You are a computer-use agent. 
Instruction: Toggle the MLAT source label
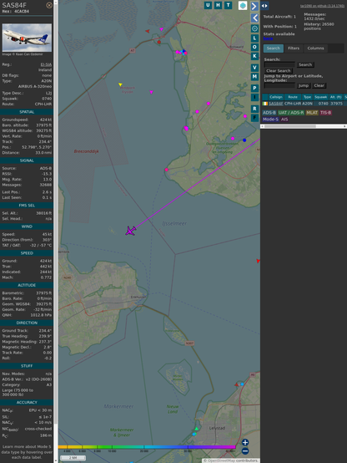(x=312, y=113)
